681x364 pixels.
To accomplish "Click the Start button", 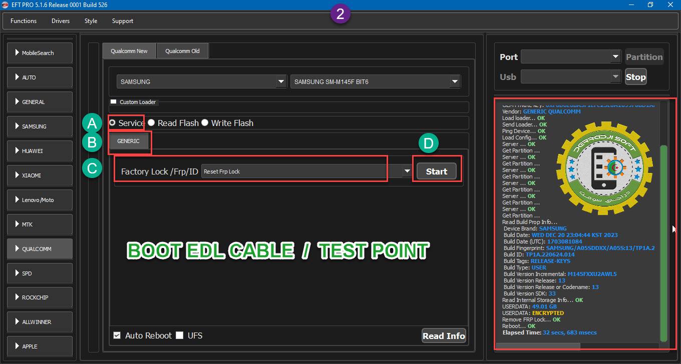I will coord(437,171).
